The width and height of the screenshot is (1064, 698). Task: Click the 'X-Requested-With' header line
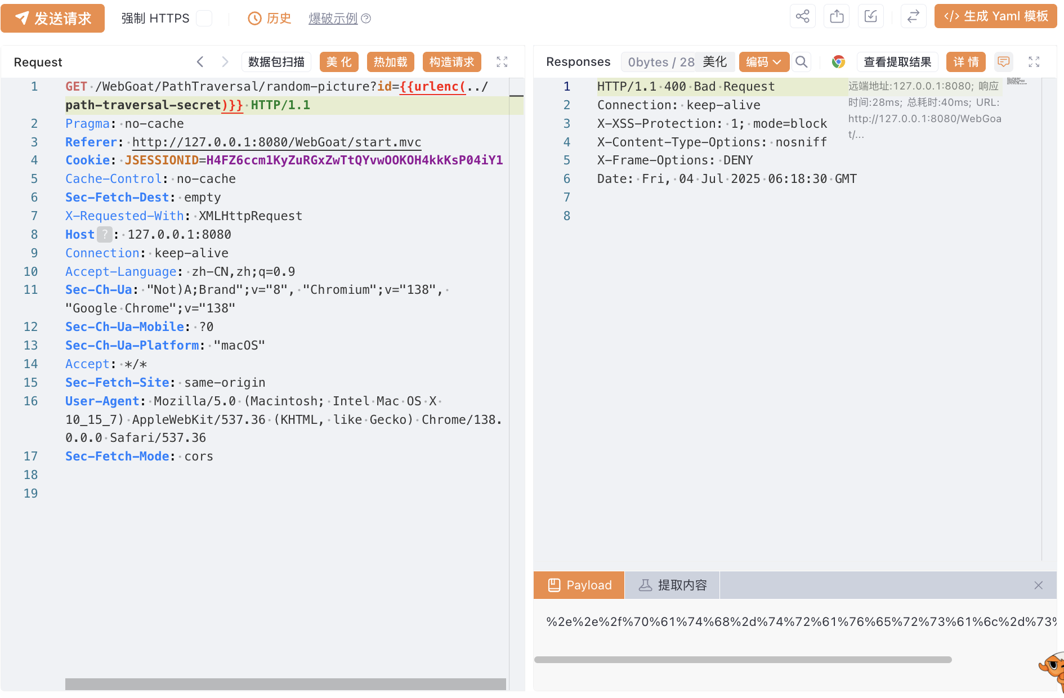[x=184, y=216]
